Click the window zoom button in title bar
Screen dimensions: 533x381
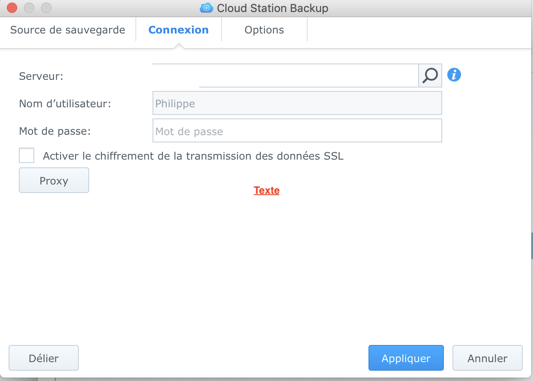tap(46, 8)
